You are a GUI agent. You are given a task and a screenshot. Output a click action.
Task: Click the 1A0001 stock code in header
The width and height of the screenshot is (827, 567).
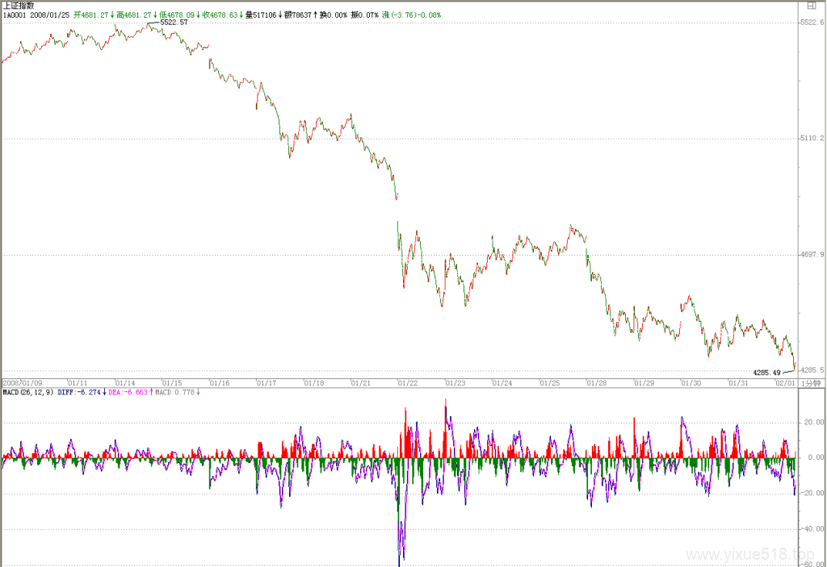coord(15,15)
